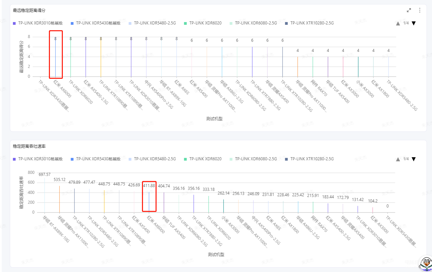Click the 246.09 value label in throughput chart
The height and width of the screenshot is (272, 432).
pos(253,194)
